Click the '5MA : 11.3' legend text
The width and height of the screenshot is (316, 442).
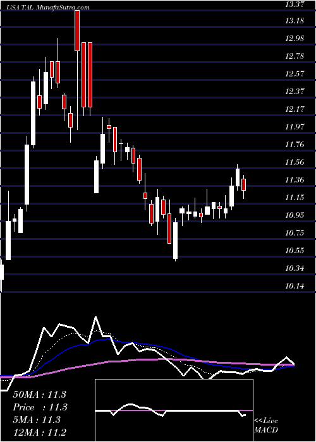pos(37,420)
